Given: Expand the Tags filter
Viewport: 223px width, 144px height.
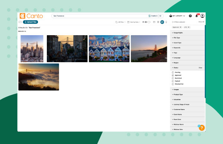Looking at the screenshot, I should tap(187, 53).
